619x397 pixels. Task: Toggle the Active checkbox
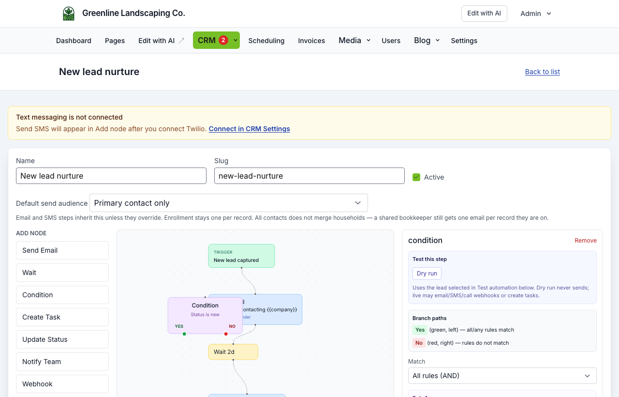click(416, 177)
